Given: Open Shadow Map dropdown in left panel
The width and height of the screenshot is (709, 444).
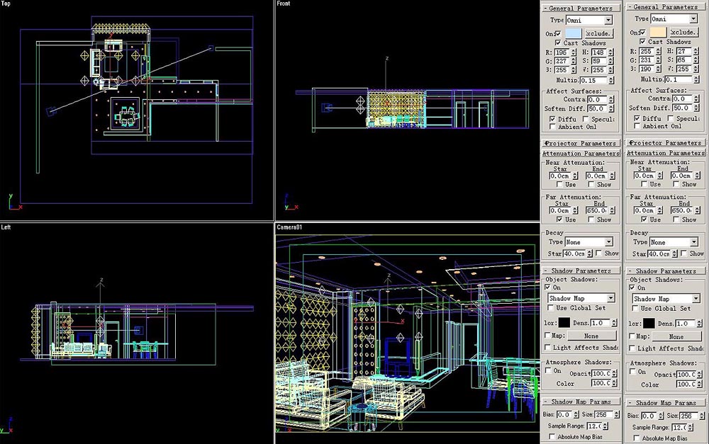Looking at the screenshot, I should coord(581,299).
